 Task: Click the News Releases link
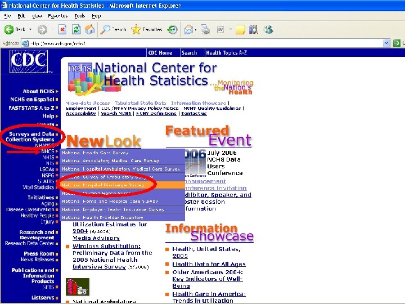pyautogui.click(x=38, y=260)
